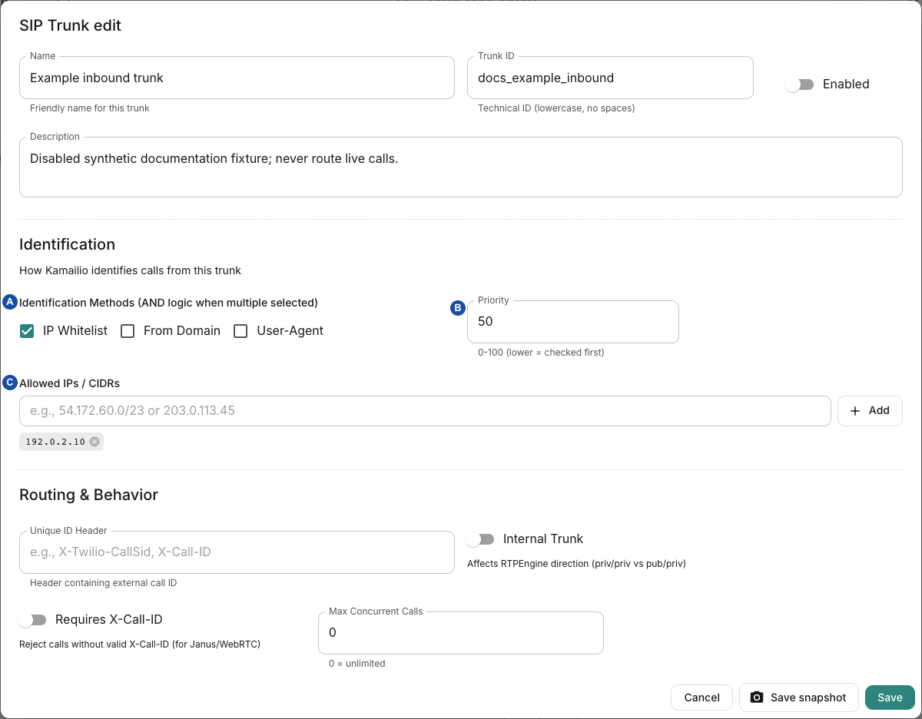Click the camera icon on Save snapshot
This screenshot has width=922, height=719.
[757, 697]
